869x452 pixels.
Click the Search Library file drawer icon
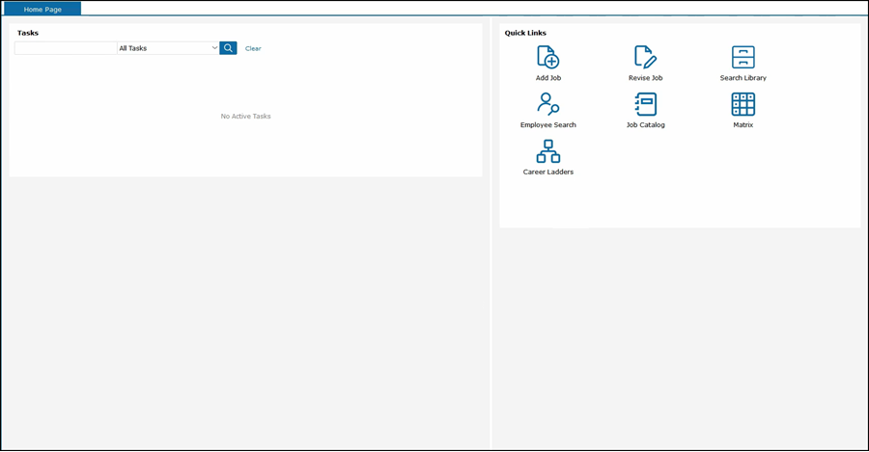tap(743, 57)
